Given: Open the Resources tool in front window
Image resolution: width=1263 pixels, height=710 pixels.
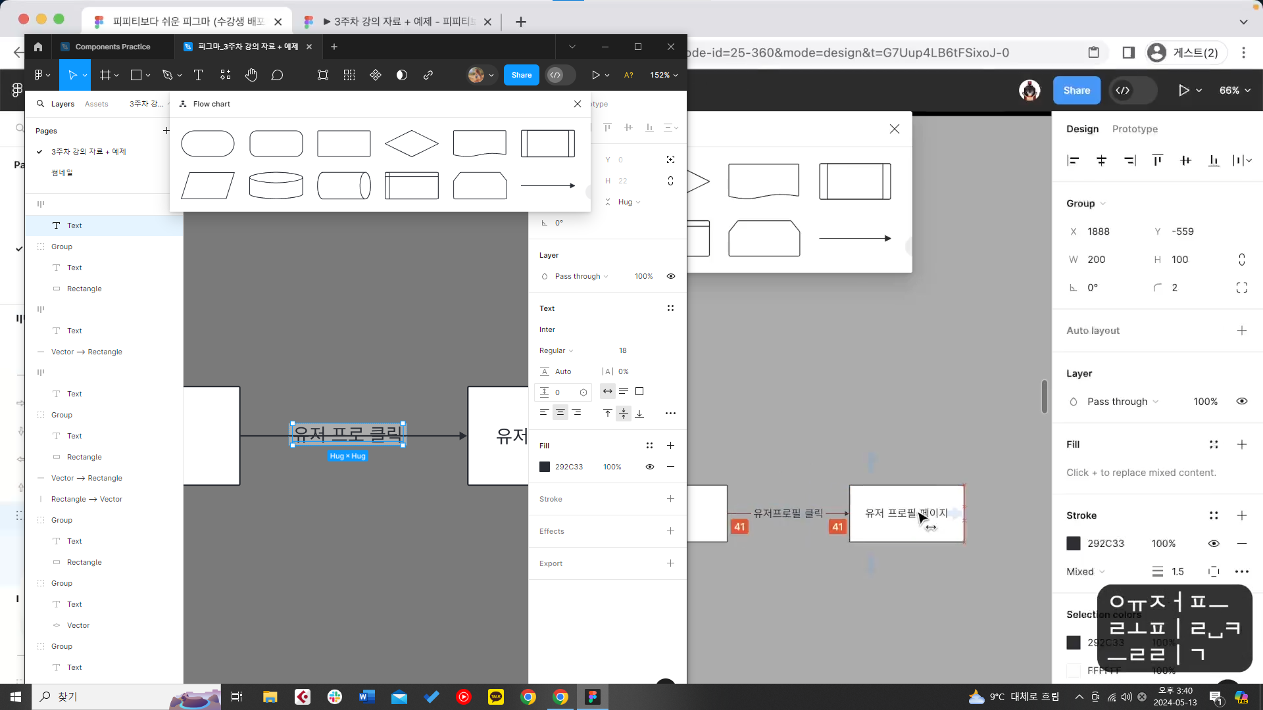Looking at the screenshot, I should 226,75.
